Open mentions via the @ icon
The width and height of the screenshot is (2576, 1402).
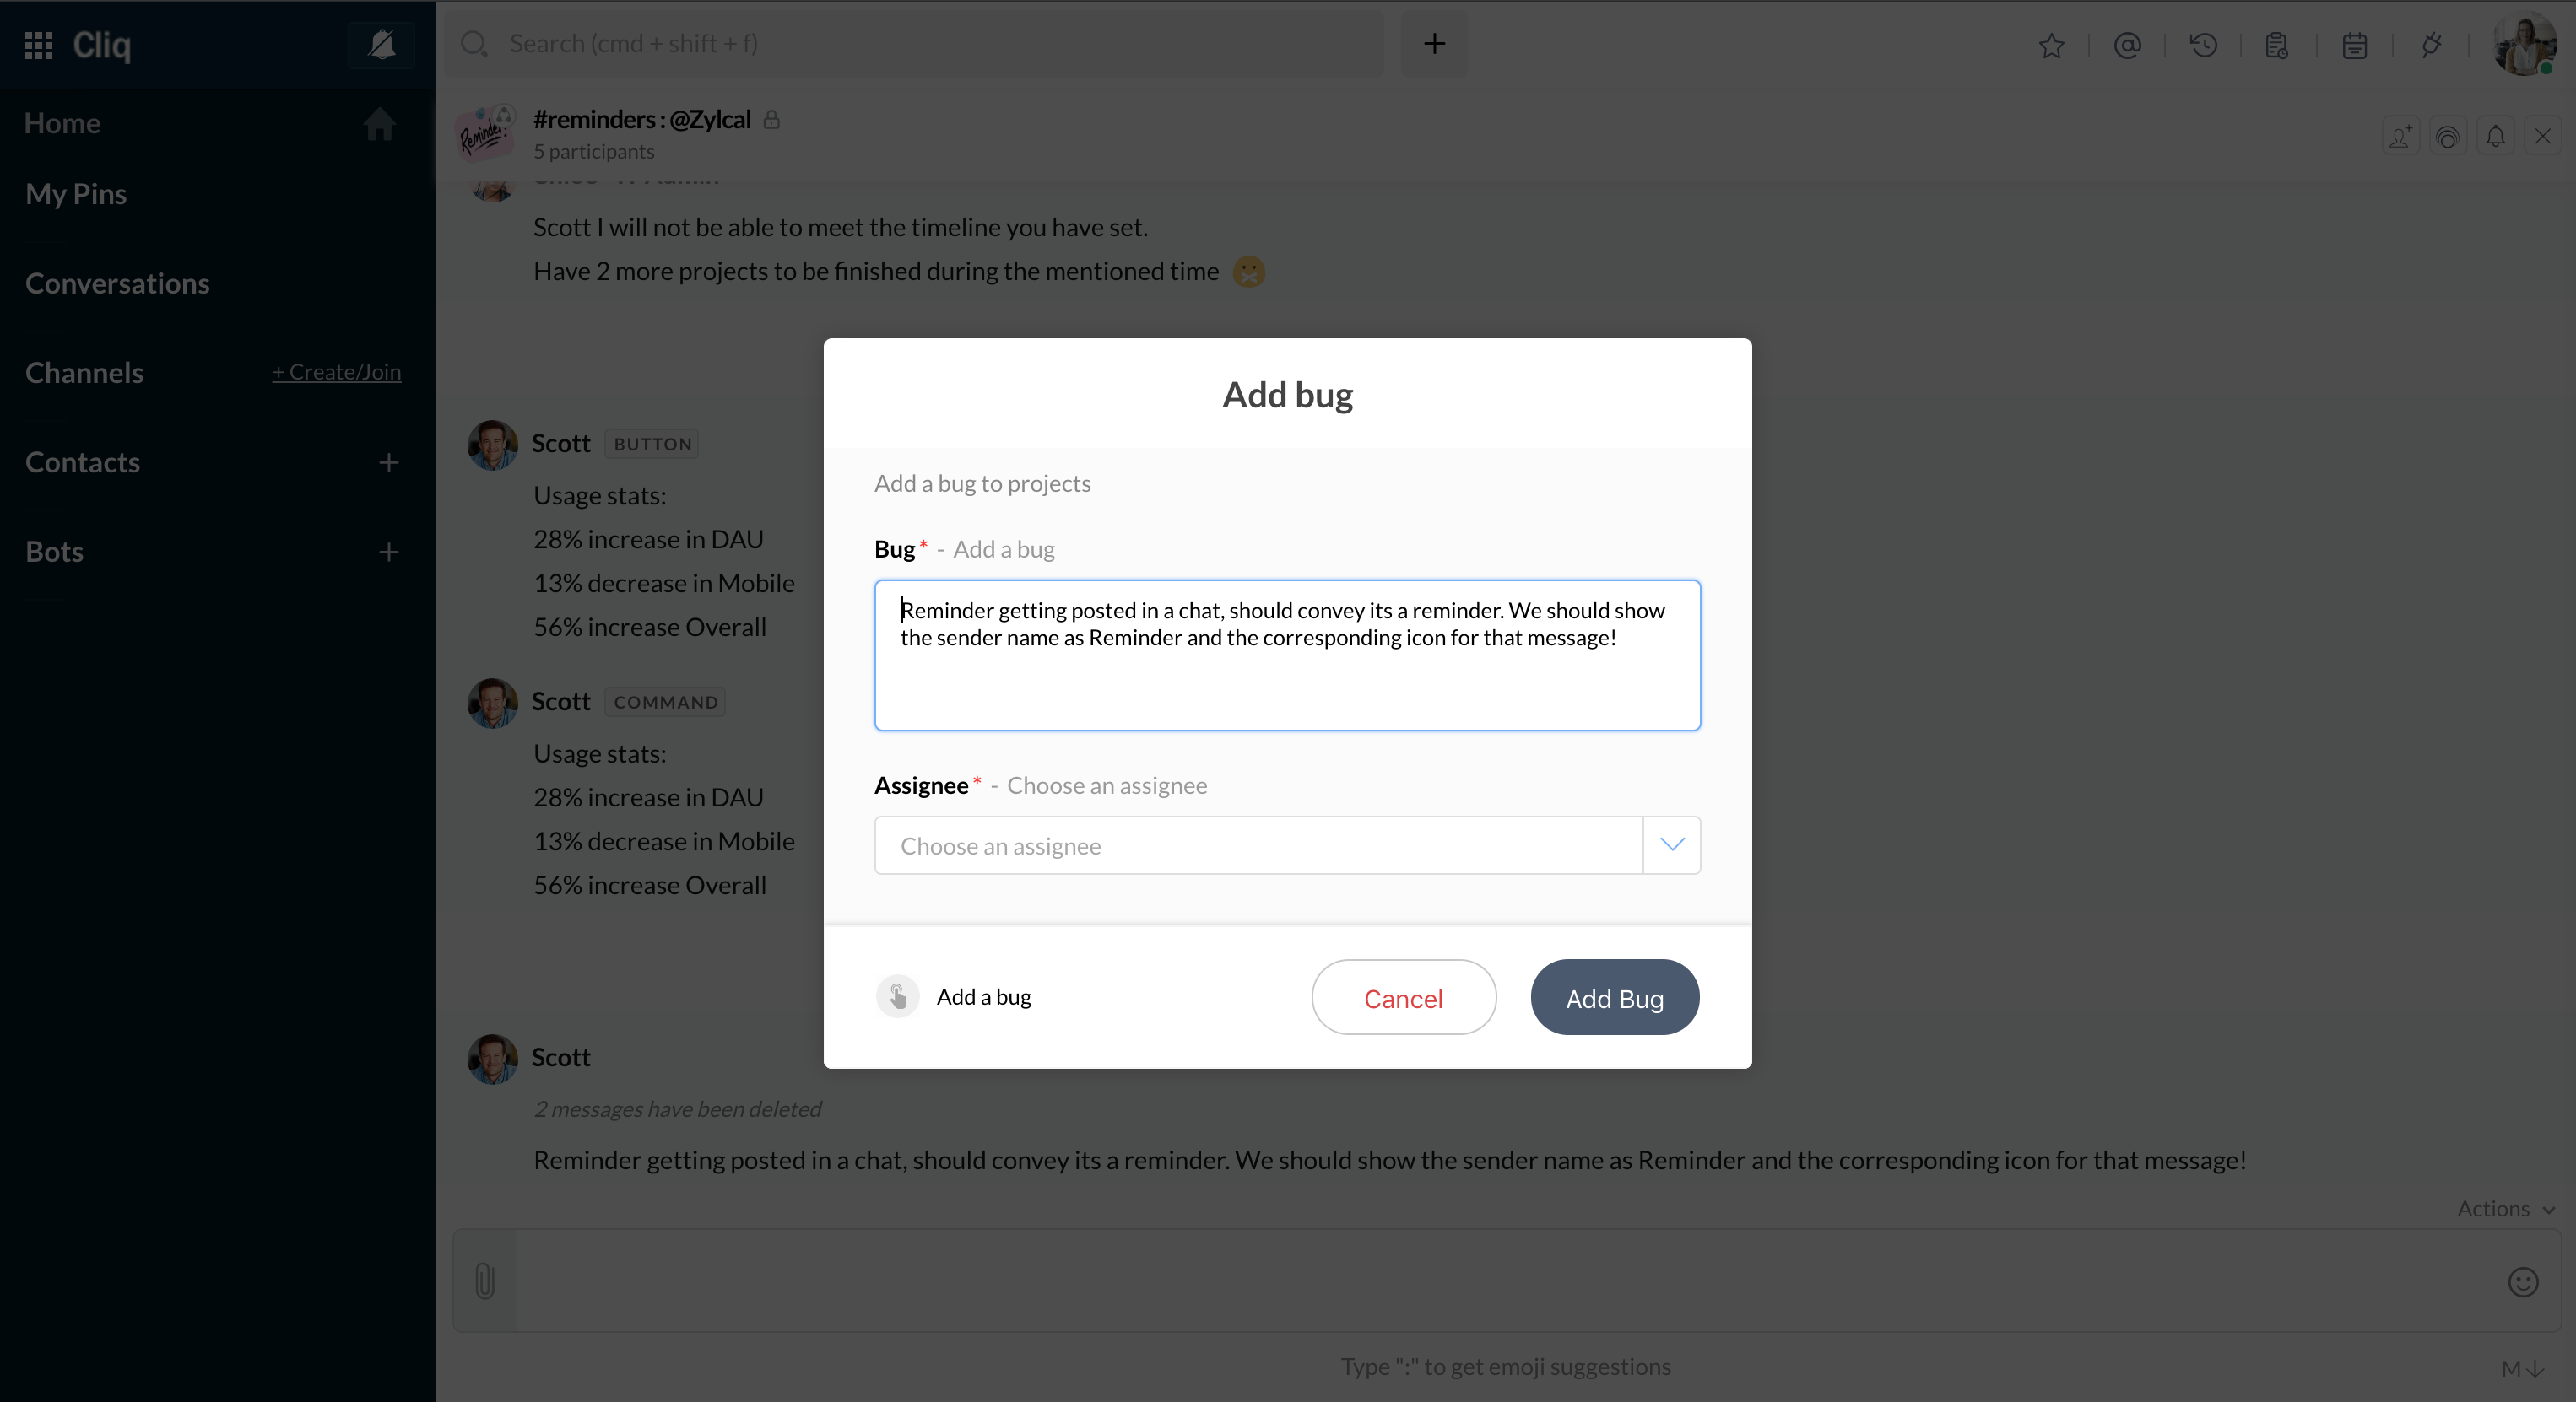[x=2127, y=45]
